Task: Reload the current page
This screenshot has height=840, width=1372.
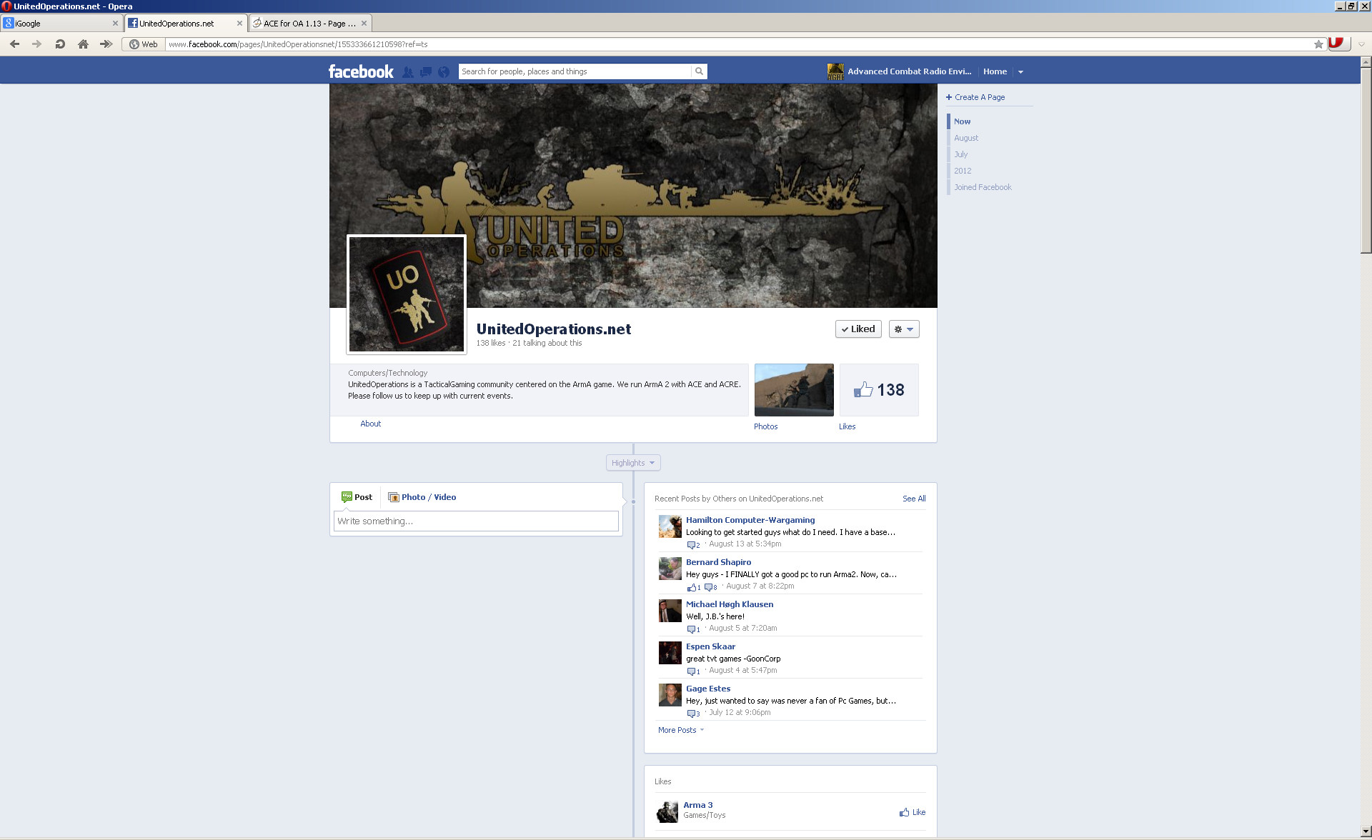Action: [x=60, y=44]
